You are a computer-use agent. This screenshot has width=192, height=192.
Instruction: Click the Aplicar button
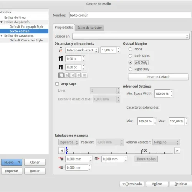point(157,184)
